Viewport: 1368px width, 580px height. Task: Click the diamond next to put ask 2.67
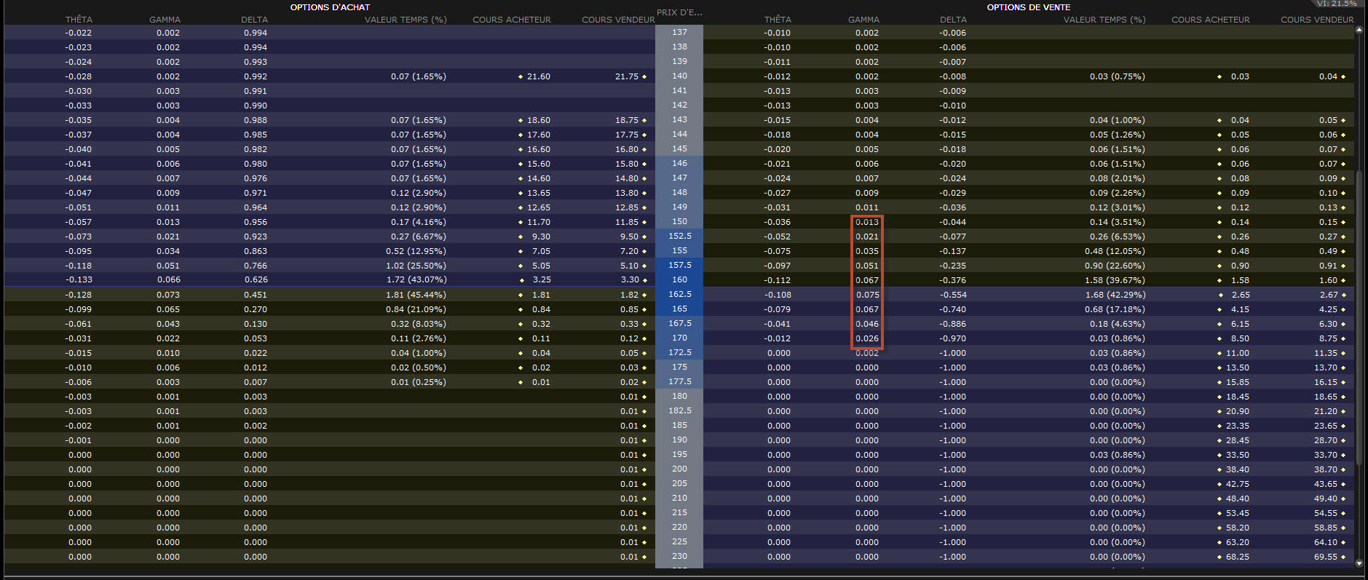pyautogui.click(x=1343, y=295)
